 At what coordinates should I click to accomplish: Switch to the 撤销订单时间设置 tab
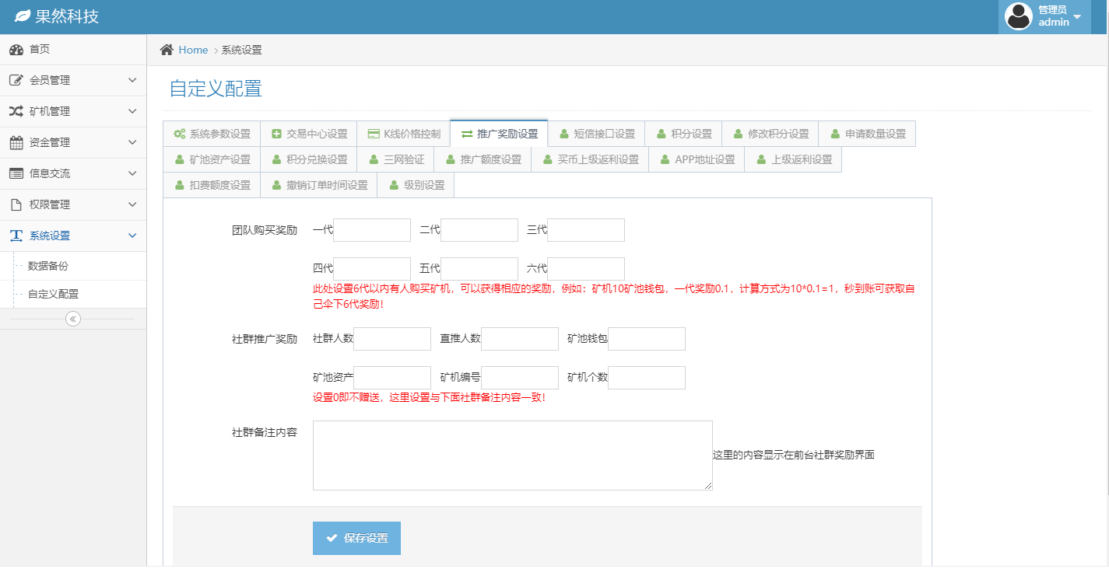[x=319, y=185]
